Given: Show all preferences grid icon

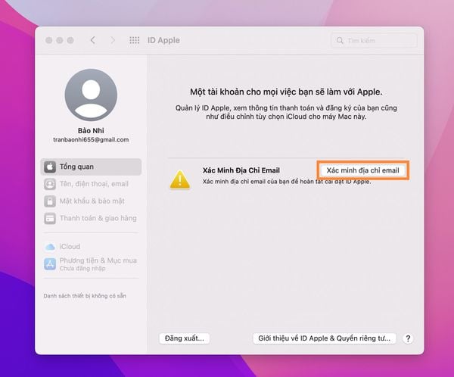Looking at the screenshot, I should [134, 40].
